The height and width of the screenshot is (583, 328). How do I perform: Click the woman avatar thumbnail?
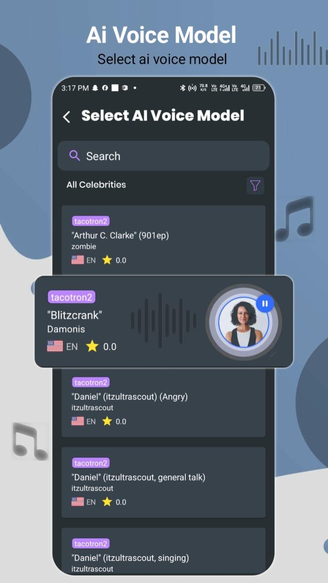[x=244, y=322]
